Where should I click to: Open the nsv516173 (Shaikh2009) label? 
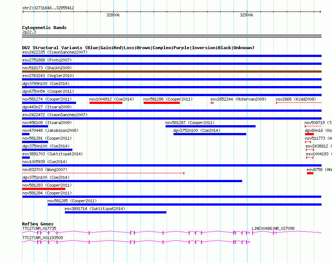coord(47,68)
